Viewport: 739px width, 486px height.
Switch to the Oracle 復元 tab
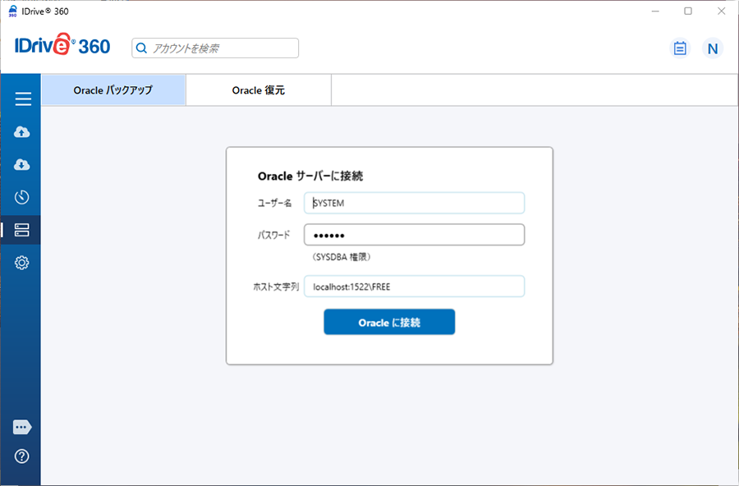259,90
